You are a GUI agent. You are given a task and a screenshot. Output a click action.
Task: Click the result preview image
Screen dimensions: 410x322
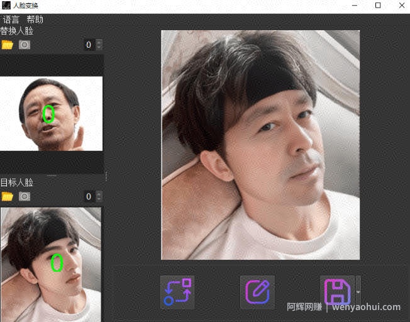coord(260,145)
